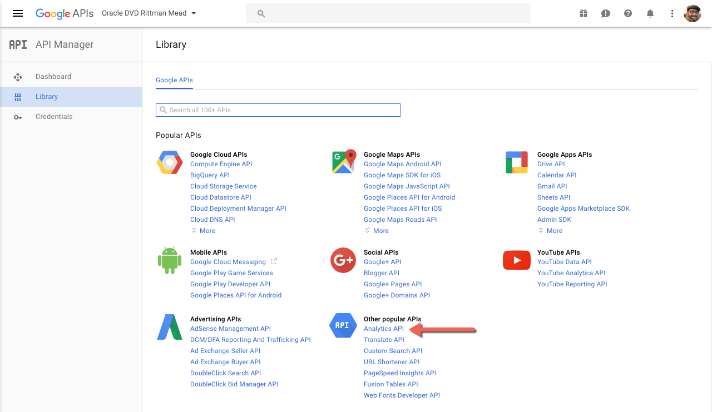This screenshot has height=412, width=712.
Task: Go to Dashboard in the sidebar
Action: (x=53, y=77)
